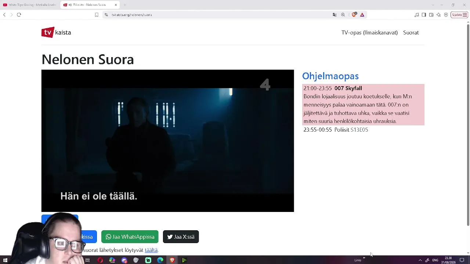Open the music note playlist icon
Screen dimensions: 470x264
coord(416,15)
